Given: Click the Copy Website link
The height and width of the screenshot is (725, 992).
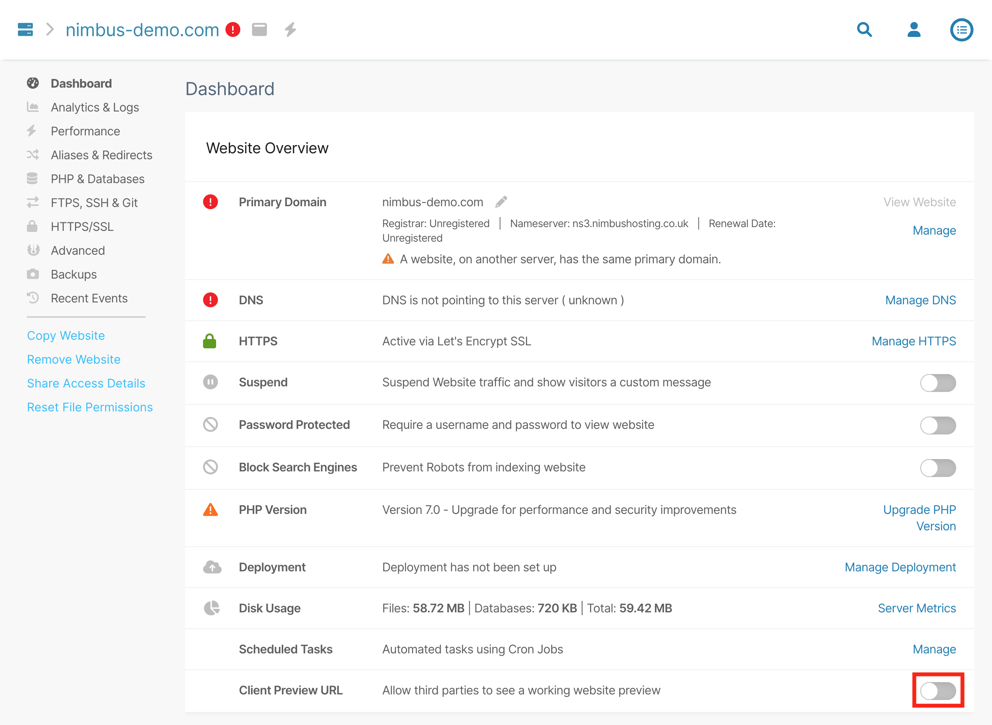Looking at the screenshot, I should [66, 336].
